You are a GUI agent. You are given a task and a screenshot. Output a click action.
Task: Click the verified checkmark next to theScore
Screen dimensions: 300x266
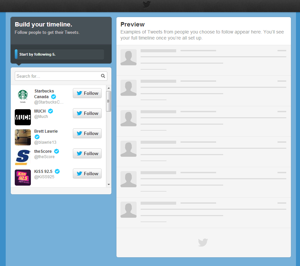[x=56, y=151]
